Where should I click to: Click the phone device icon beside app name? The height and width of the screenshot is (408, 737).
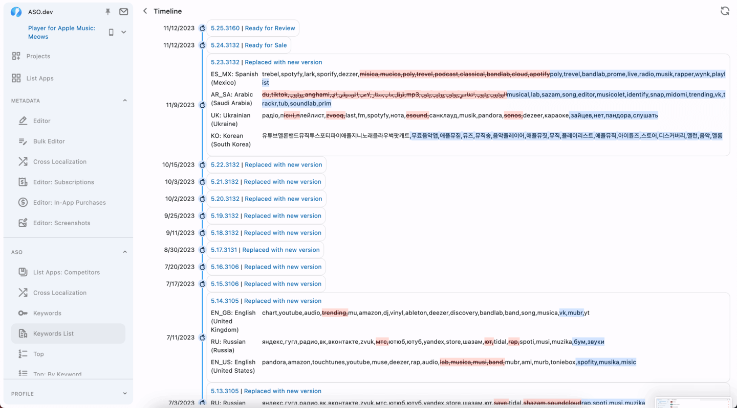[111, 32]
